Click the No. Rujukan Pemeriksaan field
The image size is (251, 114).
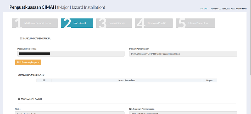[x=183, y=112]
